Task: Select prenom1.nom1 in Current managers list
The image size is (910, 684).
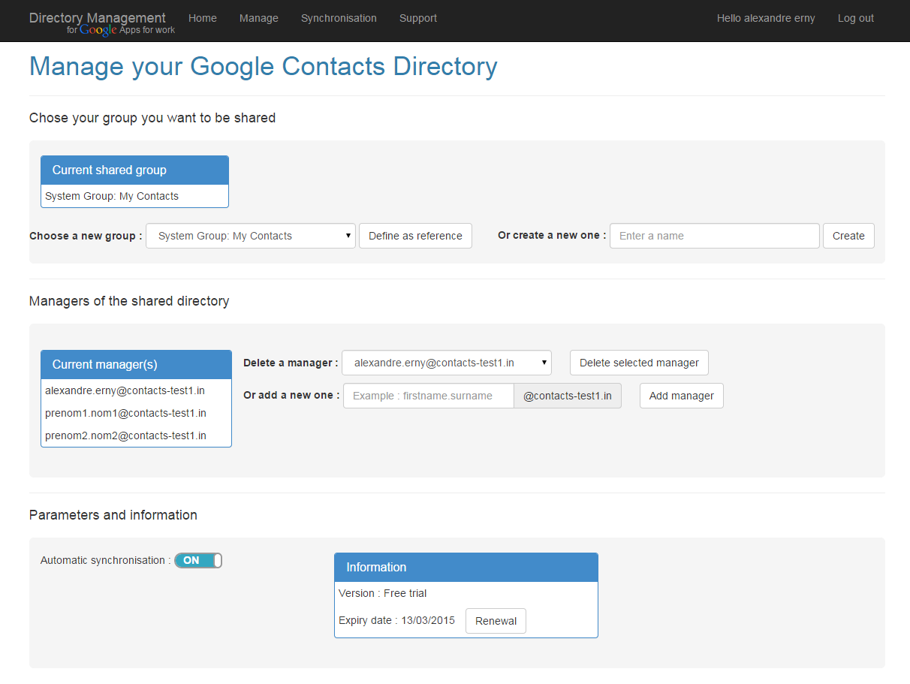Action: click(125, 413)
